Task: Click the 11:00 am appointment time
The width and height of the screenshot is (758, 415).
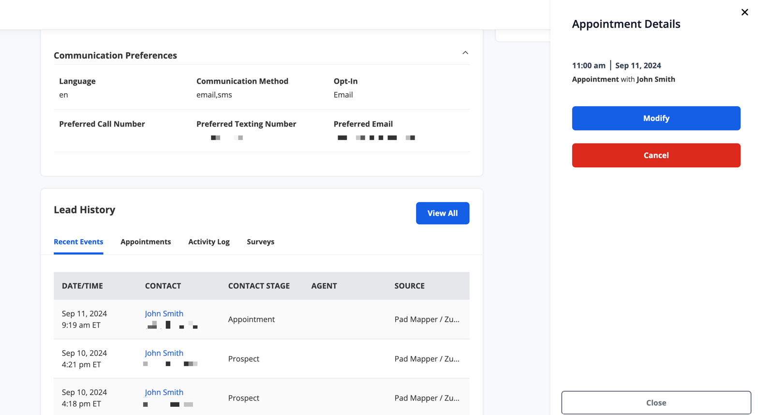Action: [x=589, y=65]
